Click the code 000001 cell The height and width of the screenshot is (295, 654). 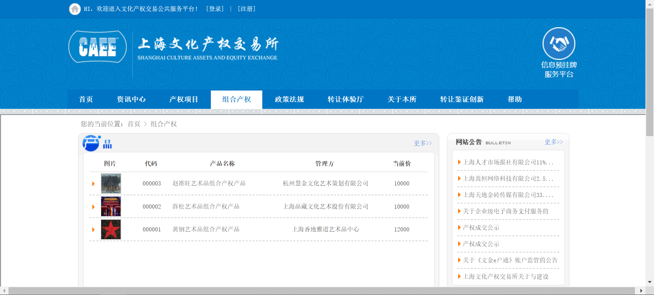152,229
